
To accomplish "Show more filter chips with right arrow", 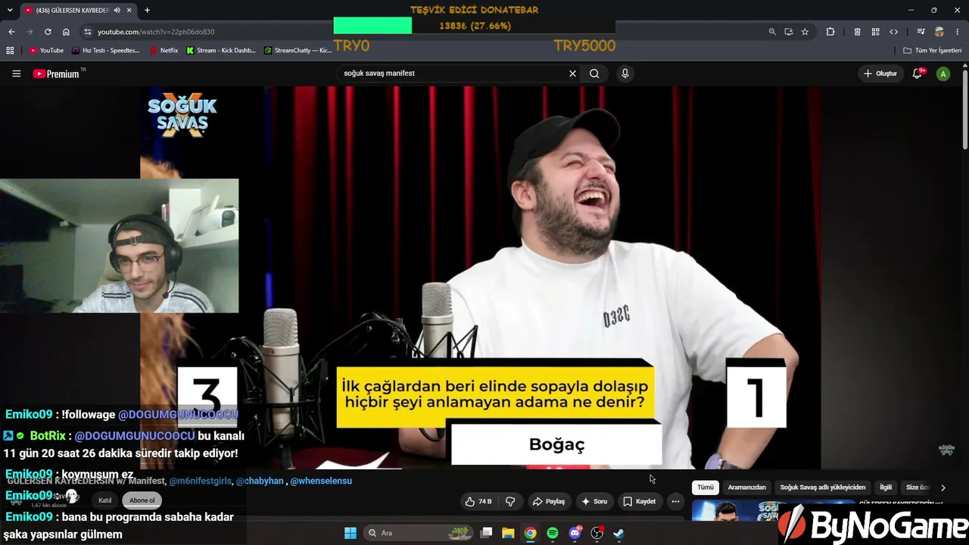I will click(943, 487).
